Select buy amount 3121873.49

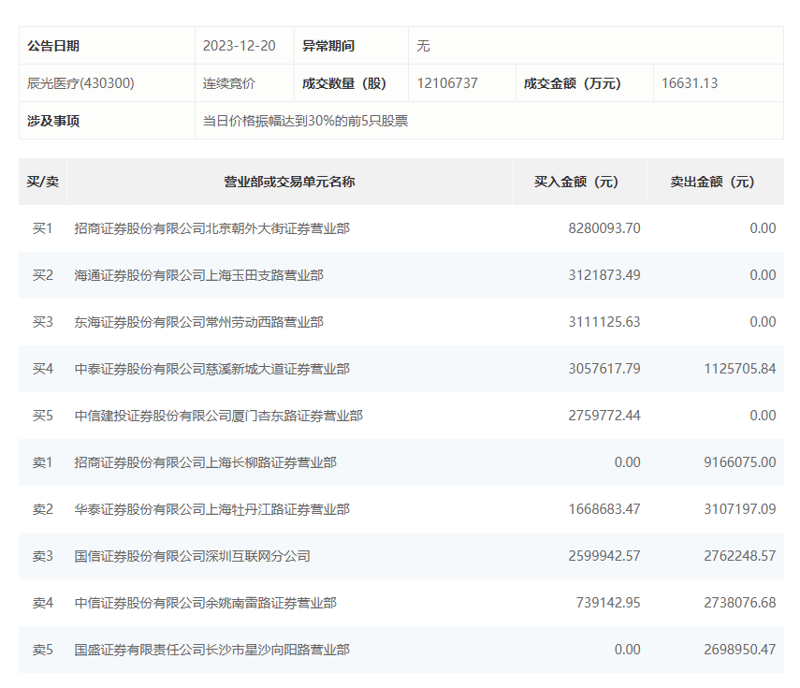point(604,275)
